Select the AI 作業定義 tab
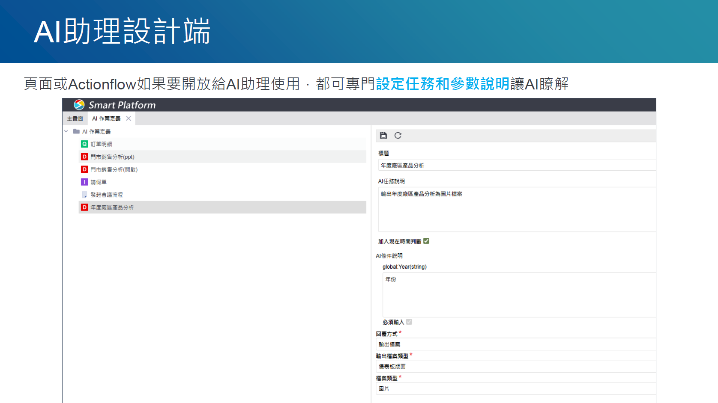 pyautogui.click(x=106, y=118)
